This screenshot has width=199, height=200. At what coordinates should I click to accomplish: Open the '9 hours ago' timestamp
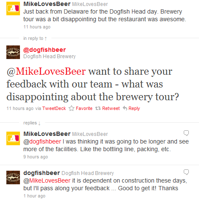[x=36, y=157]
